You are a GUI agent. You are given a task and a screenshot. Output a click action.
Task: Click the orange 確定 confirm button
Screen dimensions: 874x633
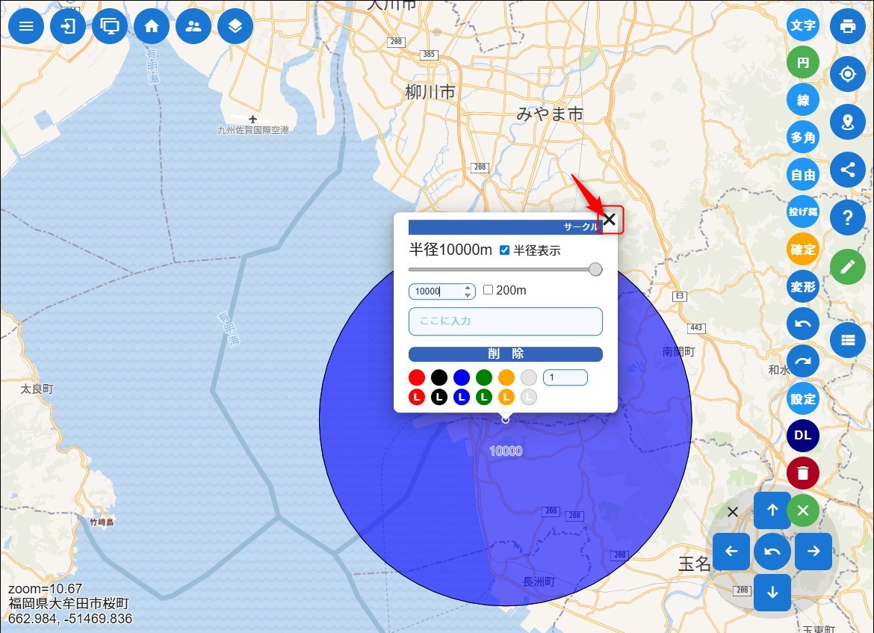click(803, 250)
